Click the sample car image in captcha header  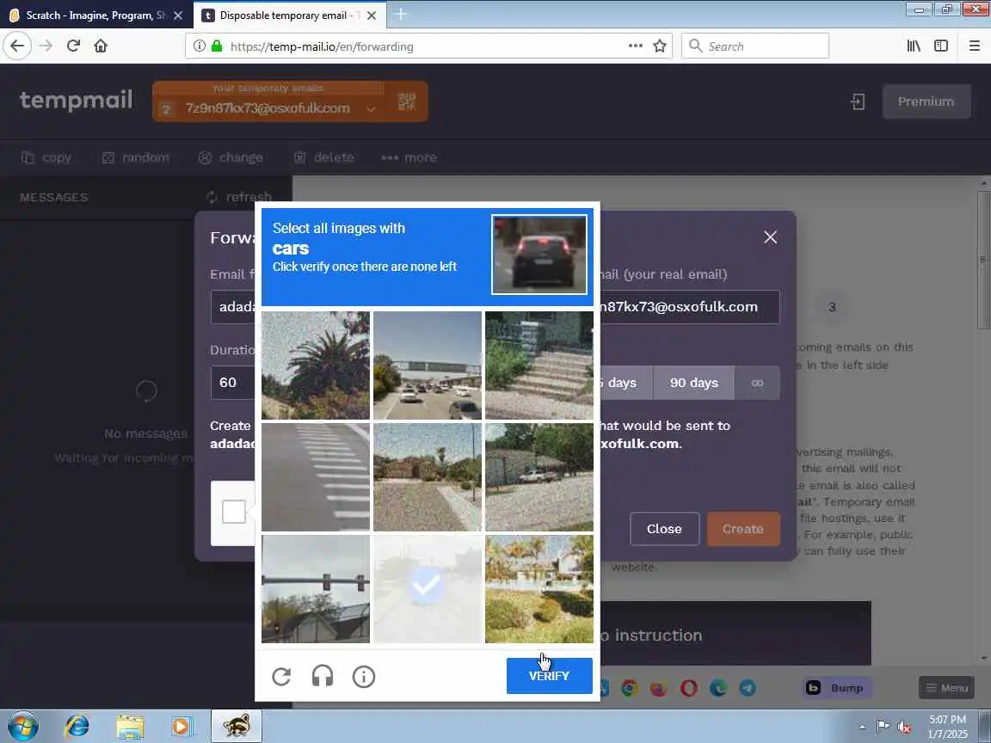[x=539, y=254]
